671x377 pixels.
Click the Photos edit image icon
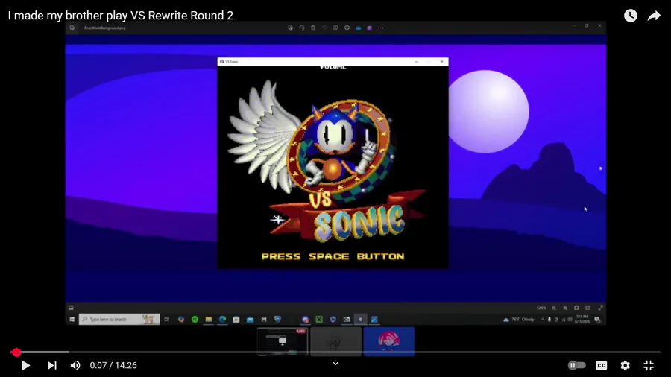291,28
